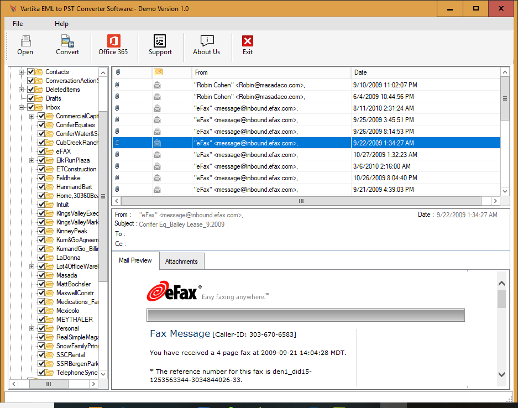
Task: Uncheck the DeletedItems checkbox
Action: (31, 90)
